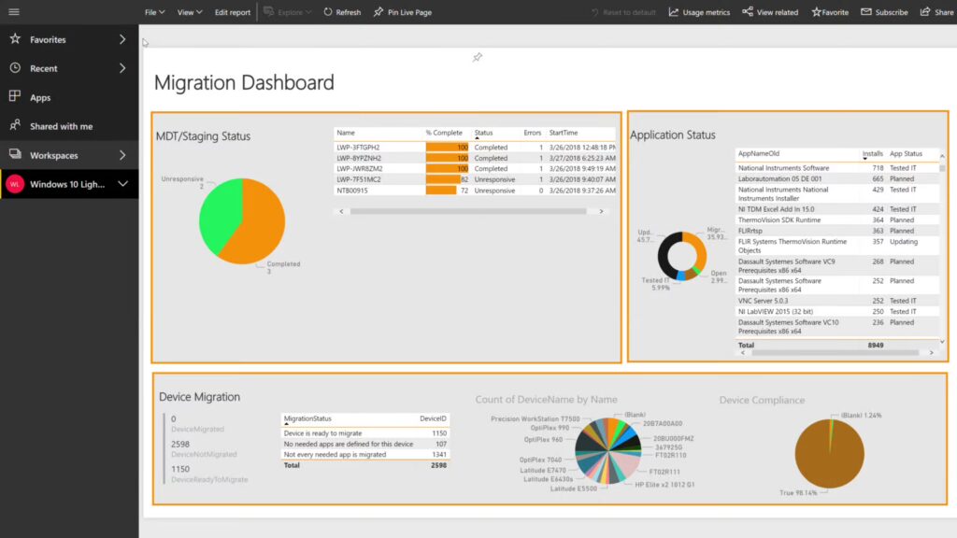Sort MDT table by % Complete column
This screenshot has height=538, width=957.
click(x=444, y=133)
